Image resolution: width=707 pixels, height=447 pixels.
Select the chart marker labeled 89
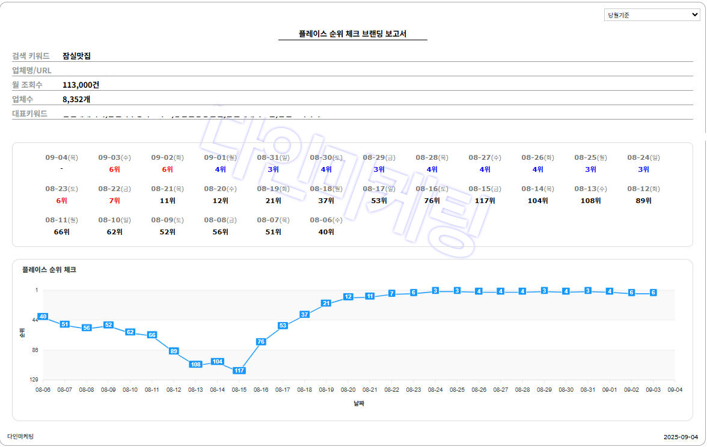174,351
